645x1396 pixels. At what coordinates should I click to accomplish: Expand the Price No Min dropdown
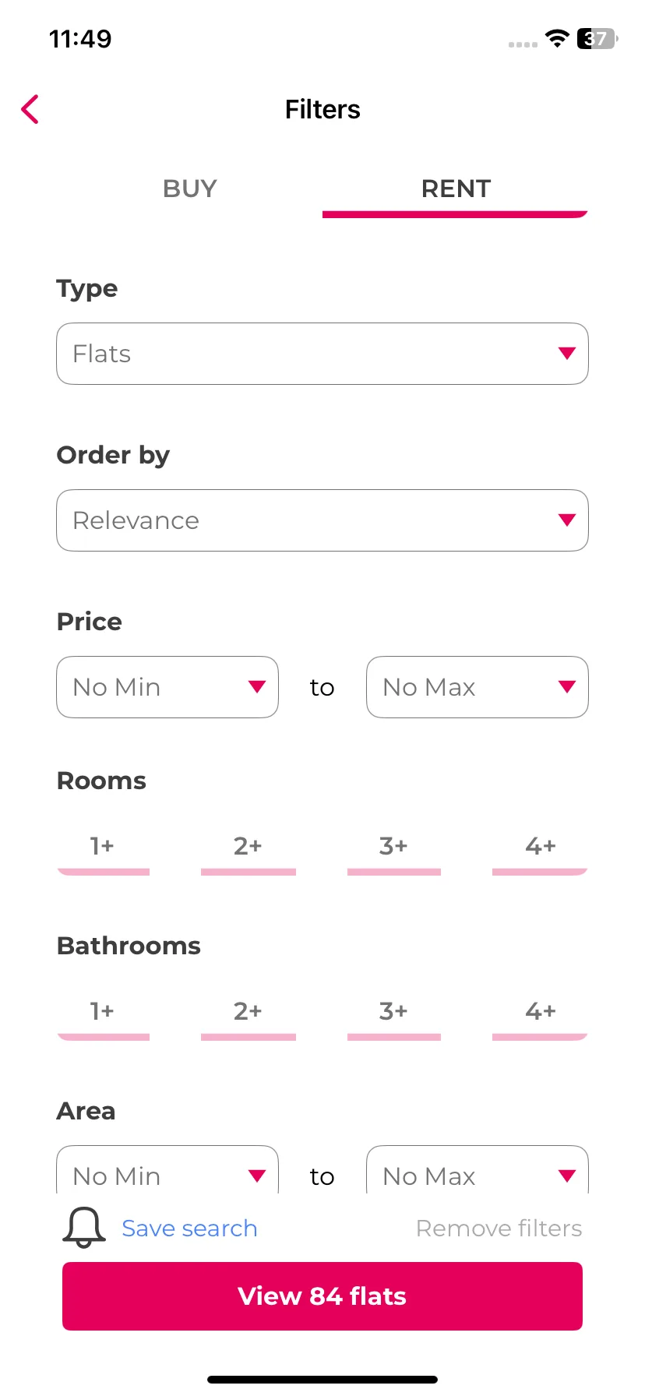pyautogui.click(x=167, y=687)
